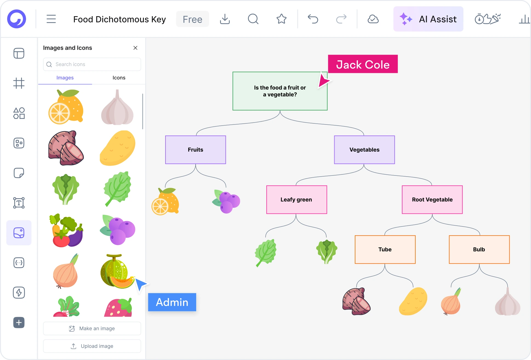Open the shapes panel in the left sidebar

point(19,113)
